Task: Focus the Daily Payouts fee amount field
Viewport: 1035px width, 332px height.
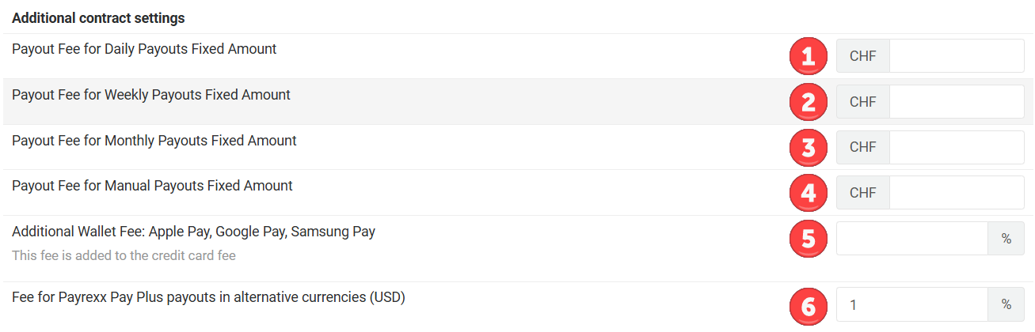Action: [956, 56]
